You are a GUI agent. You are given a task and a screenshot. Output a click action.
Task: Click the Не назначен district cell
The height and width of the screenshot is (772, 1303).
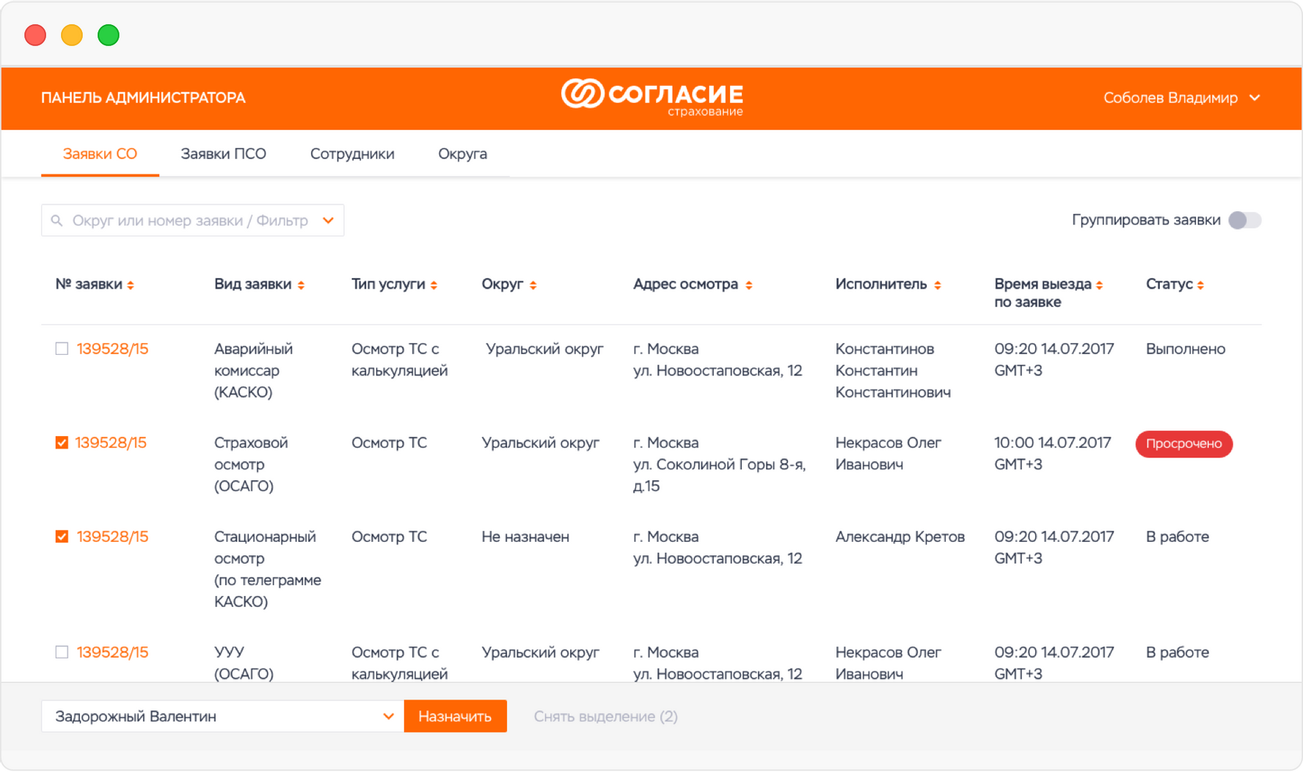(x=525, y=537)
